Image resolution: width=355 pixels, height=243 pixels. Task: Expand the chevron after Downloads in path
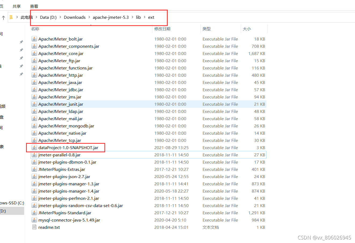coord(89,17)
